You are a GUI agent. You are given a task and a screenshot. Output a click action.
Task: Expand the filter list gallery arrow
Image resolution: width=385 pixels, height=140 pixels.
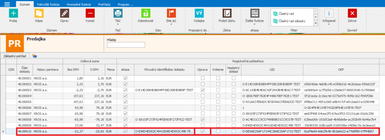click(x=316, y=23)
